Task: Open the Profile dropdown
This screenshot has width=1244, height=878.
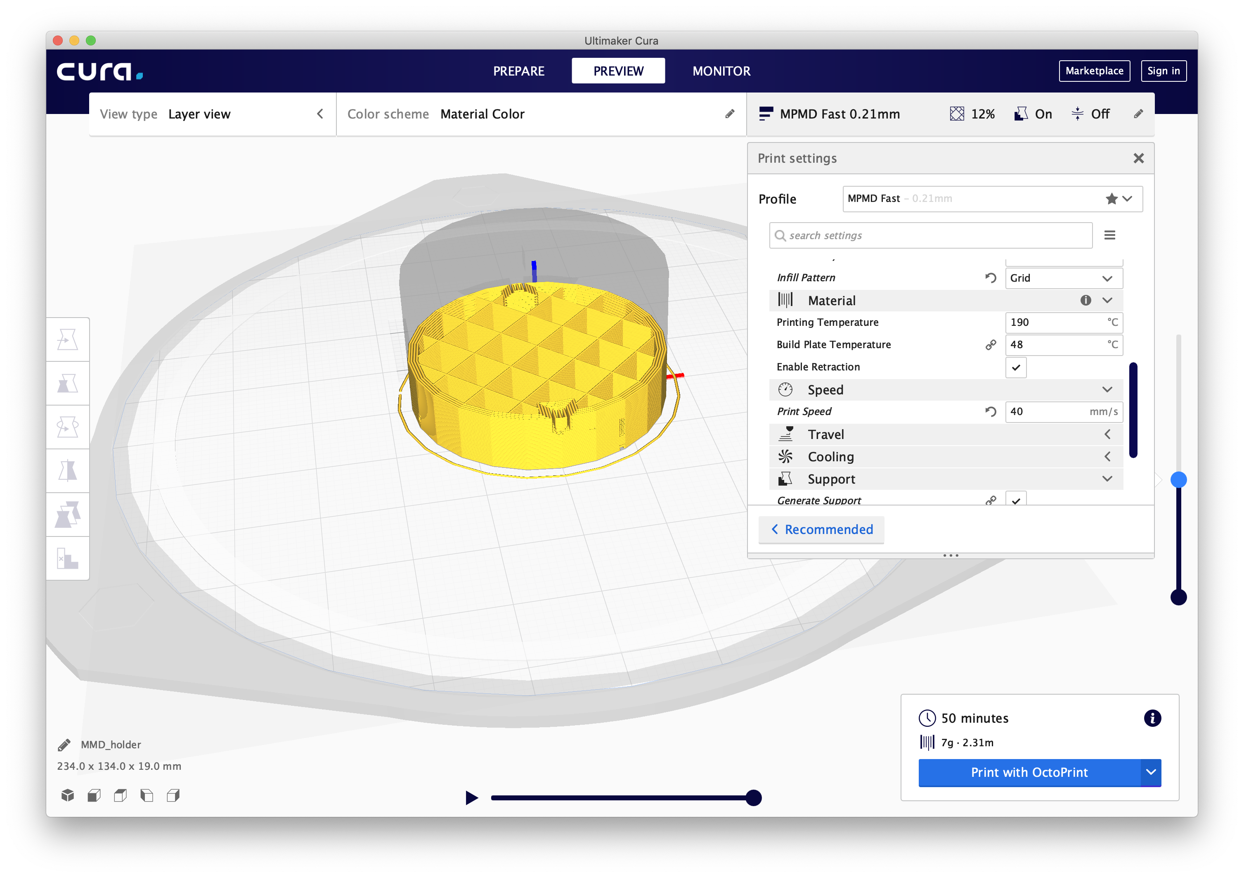Action: pos(993,199)
